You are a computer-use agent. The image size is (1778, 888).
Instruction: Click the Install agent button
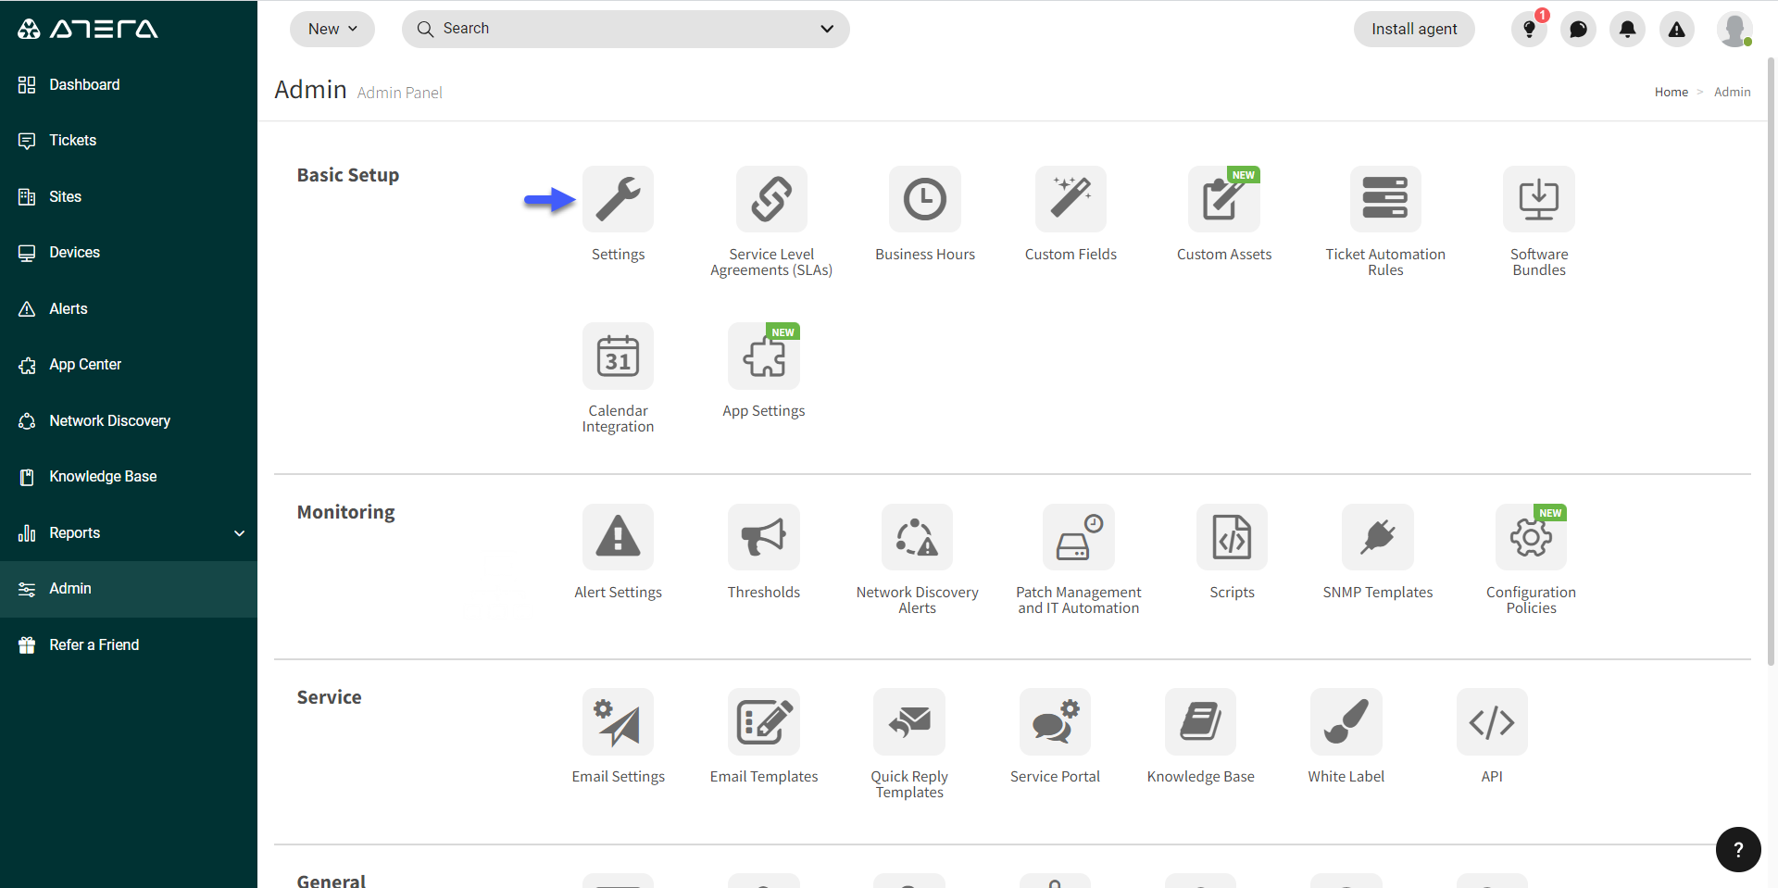(x=1414, y=29)
